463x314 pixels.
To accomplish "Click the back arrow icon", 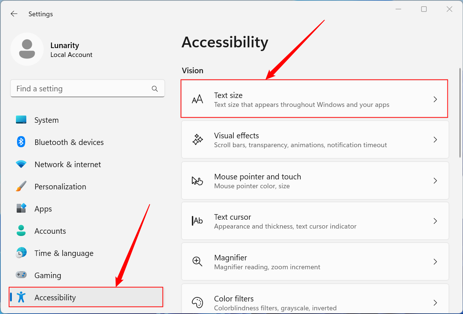I will pyautogui.click(x=14, y=14).
